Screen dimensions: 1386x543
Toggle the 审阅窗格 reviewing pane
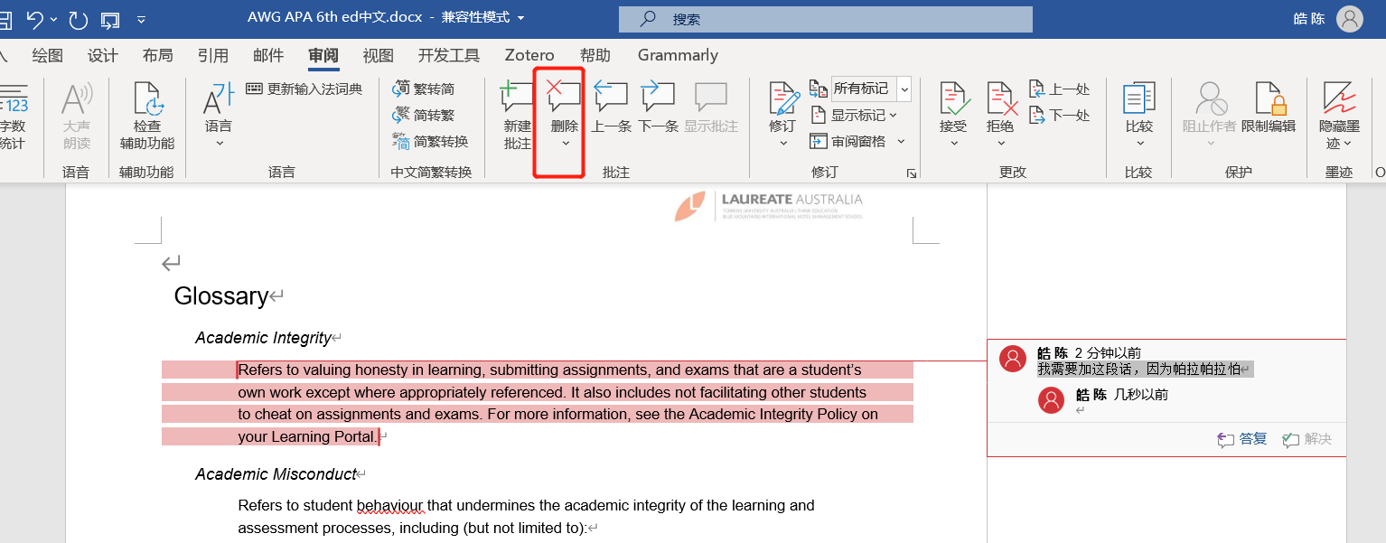tap(848, 141)
